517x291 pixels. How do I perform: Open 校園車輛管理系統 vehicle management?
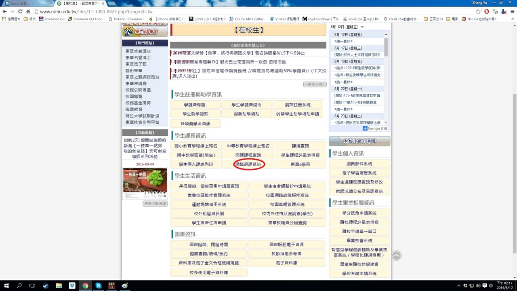click(x=287, y=205)
